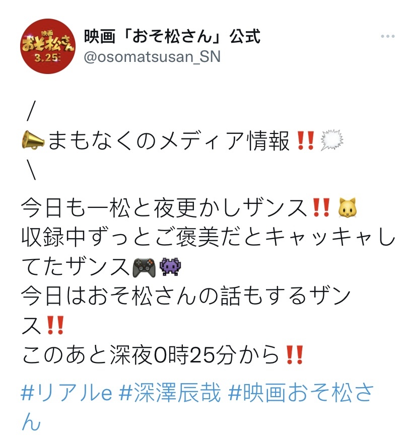The width and height of the screenshot is (406, 441).
Task: Click the red おそ松さん profile avatar
Action: point(48,46)
